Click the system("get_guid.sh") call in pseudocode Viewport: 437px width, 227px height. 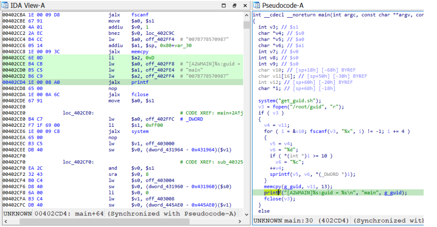click(290, 101)
